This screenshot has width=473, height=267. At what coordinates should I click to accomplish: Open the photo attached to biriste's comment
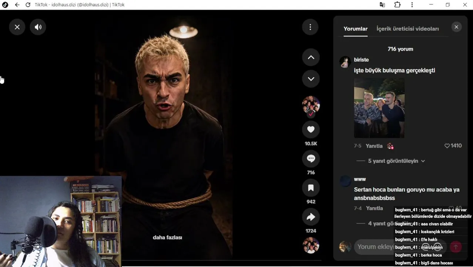coord(379,108)
